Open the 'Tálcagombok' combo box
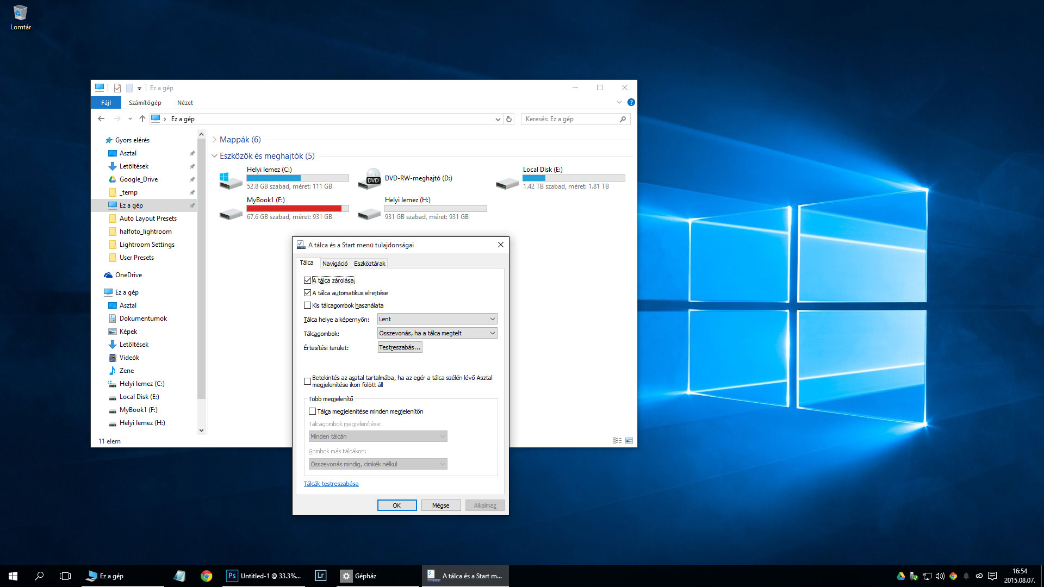The width and height of the screenshot is (1044, 587). [x=437, y=333]
